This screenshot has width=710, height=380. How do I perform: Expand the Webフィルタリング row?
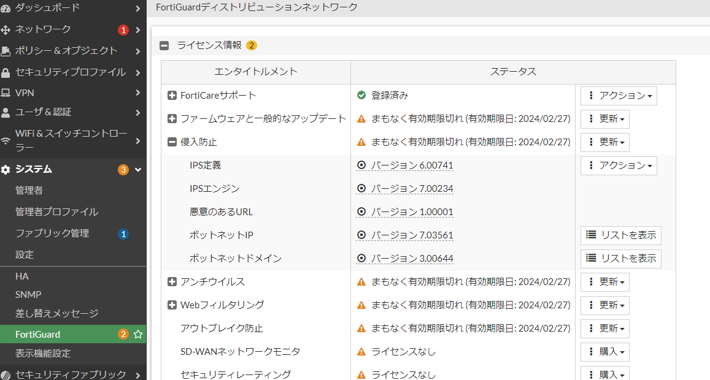(172, 305)
